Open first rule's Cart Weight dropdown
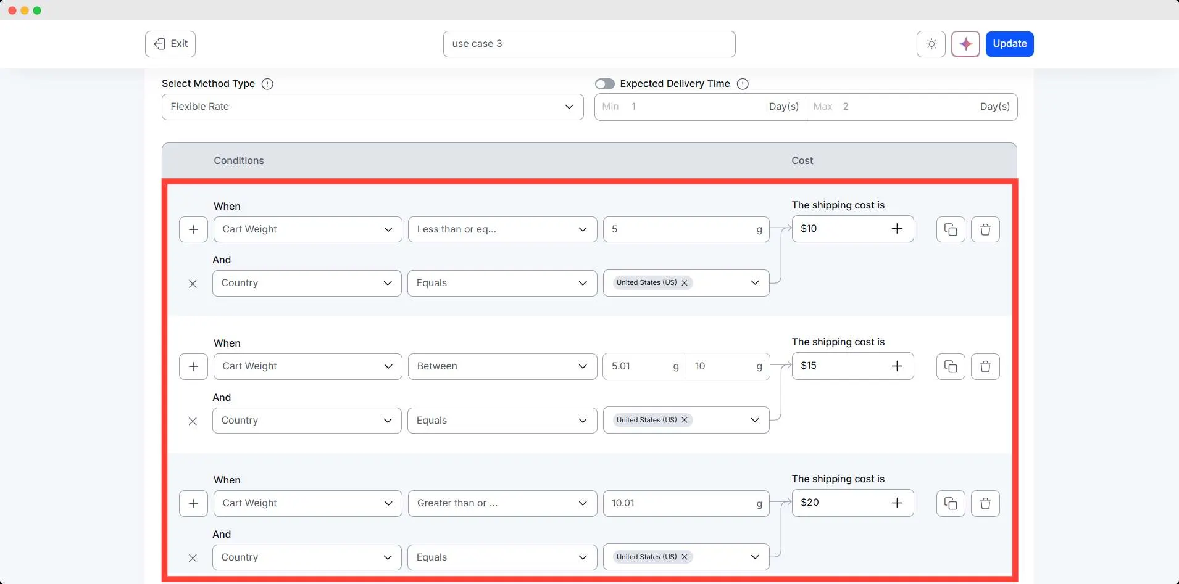1179x584 pixels. tap(307, 229)
